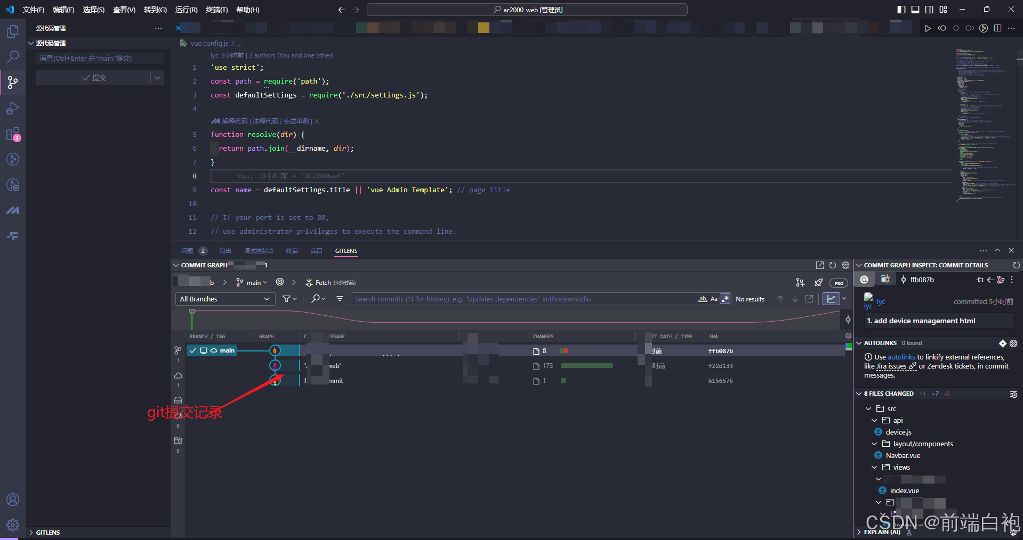Toggle match whole word in commit search
Screen dimensions: 1023x540
pos(703,299)
